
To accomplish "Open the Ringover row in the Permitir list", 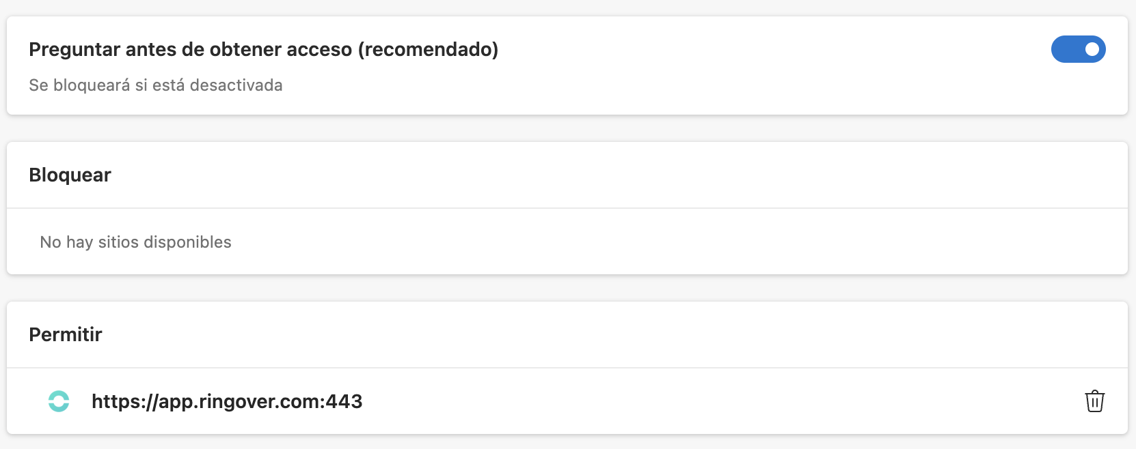I will [x=567, y=401].
